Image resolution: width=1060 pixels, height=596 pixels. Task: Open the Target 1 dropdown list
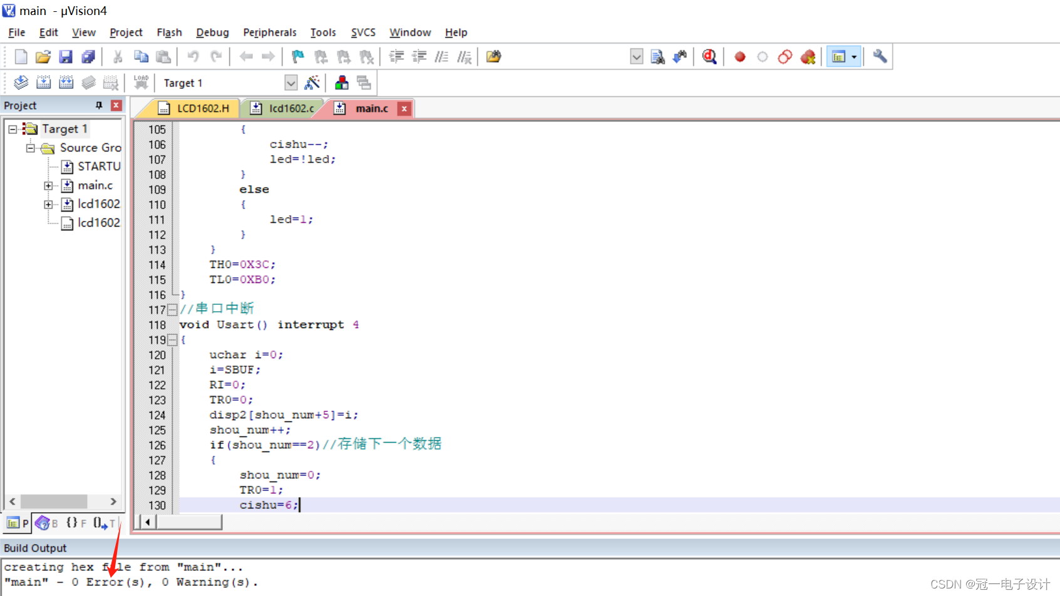291,83
